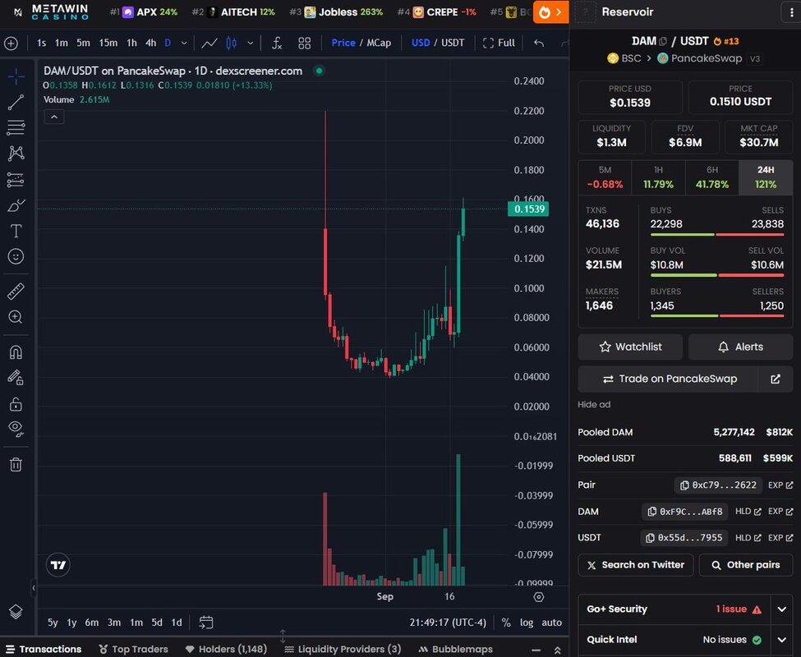
Task: Activate the zoom in tool
Action: point(16,317)
